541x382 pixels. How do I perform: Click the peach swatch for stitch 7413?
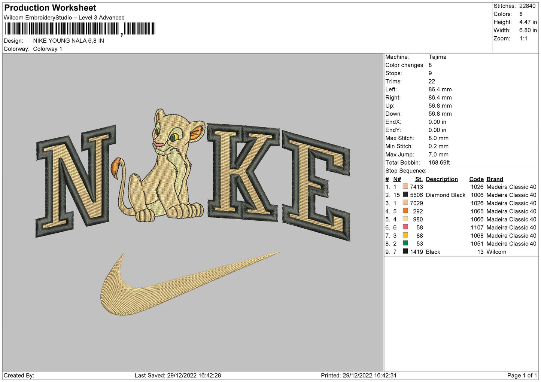405,186
